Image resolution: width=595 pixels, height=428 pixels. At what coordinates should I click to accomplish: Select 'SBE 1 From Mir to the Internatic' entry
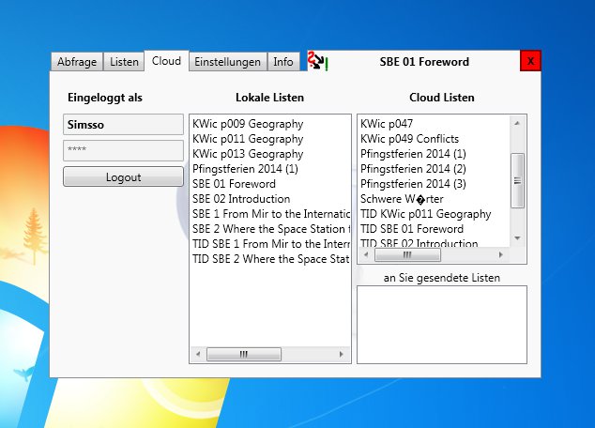pyautogui.click(x=270, y=214)
